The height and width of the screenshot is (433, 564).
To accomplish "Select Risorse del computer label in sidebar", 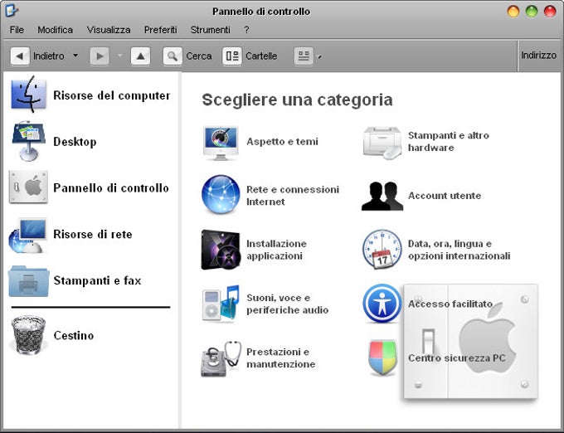I will click(111, 95).
